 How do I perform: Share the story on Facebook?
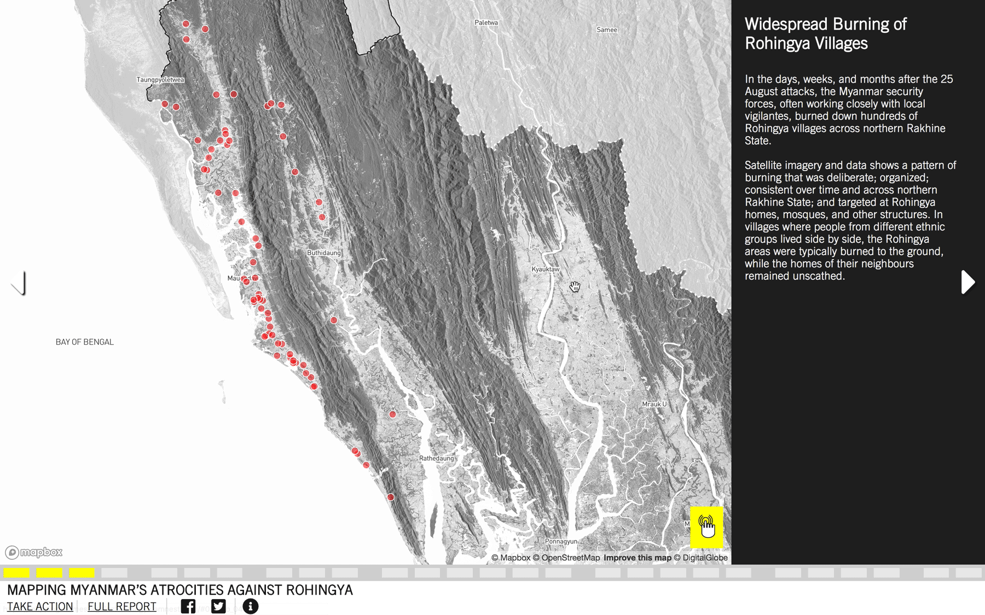(188, 606)
